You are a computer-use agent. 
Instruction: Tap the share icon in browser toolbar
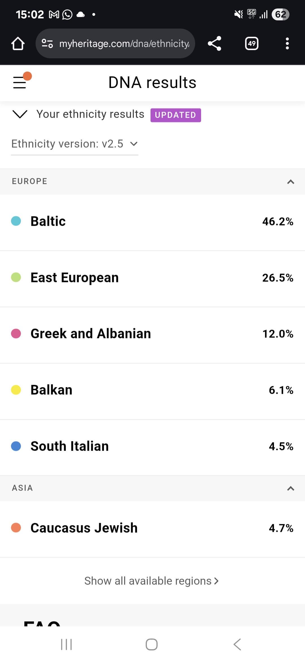pyautogui.click(x=214, y=44)
